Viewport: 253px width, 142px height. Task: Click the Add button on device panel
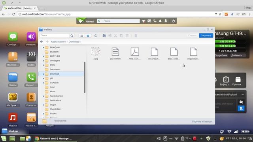pos(238,55)
